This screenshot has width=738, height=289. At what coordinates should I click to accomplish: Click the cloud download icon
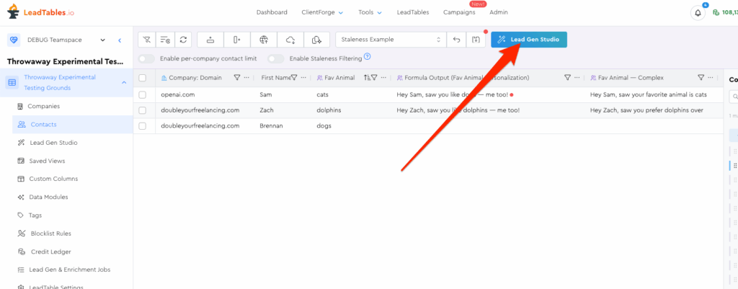(x=290, y=40)
